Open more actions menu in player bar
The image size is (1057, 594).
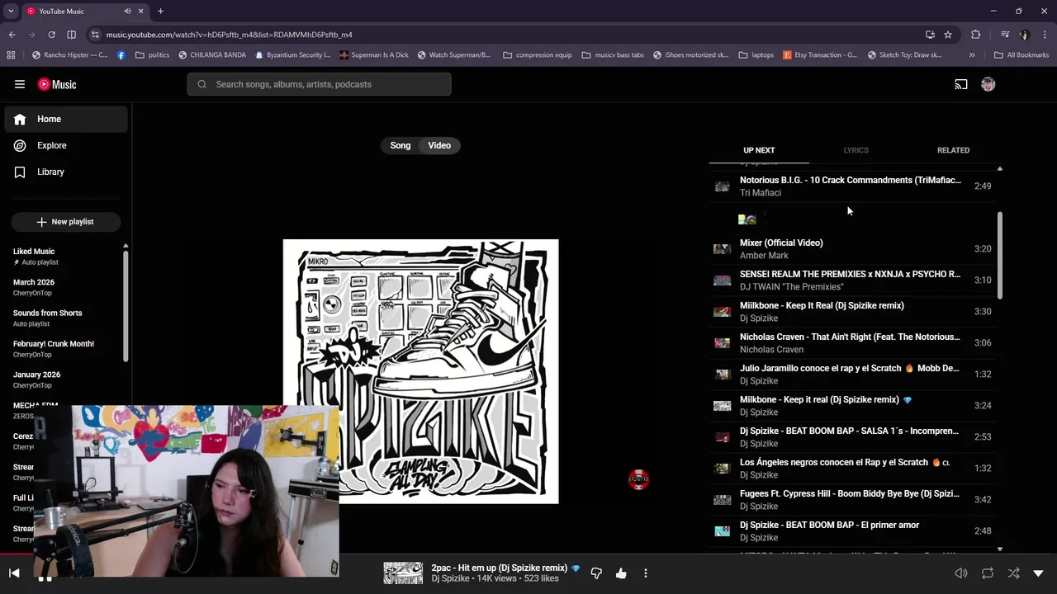[x=646, y=573]
